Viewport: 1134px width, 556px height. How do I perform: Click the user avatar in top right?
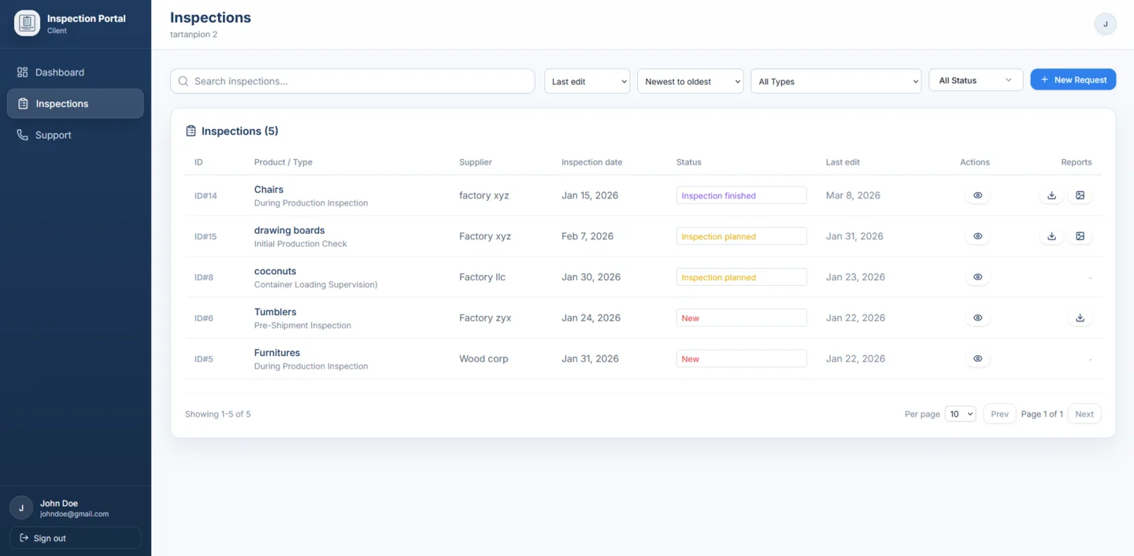(1105, 24)
